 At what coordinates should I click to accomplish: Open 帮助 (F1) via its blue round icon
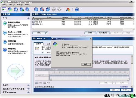coord(5,50)
